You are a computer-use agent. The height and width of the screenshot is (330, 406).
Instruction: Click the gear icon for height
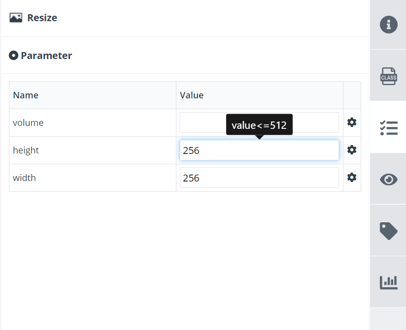click(x=352, y=150)
